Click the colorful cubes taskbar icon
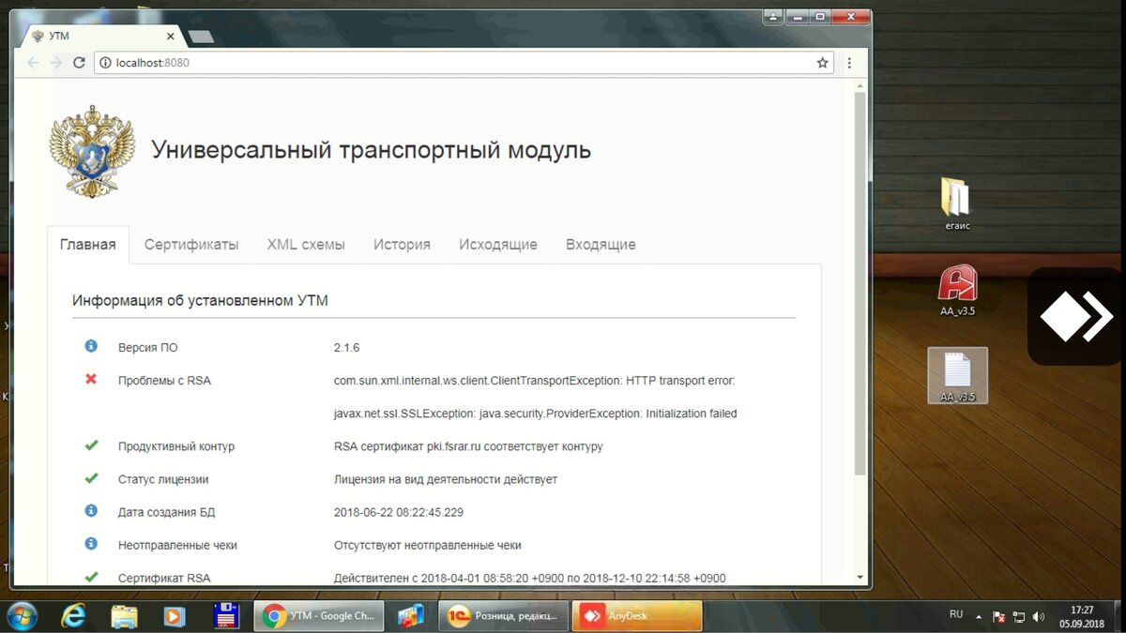The height and width of the screenshot is (633, 1126). coord(411,616)
